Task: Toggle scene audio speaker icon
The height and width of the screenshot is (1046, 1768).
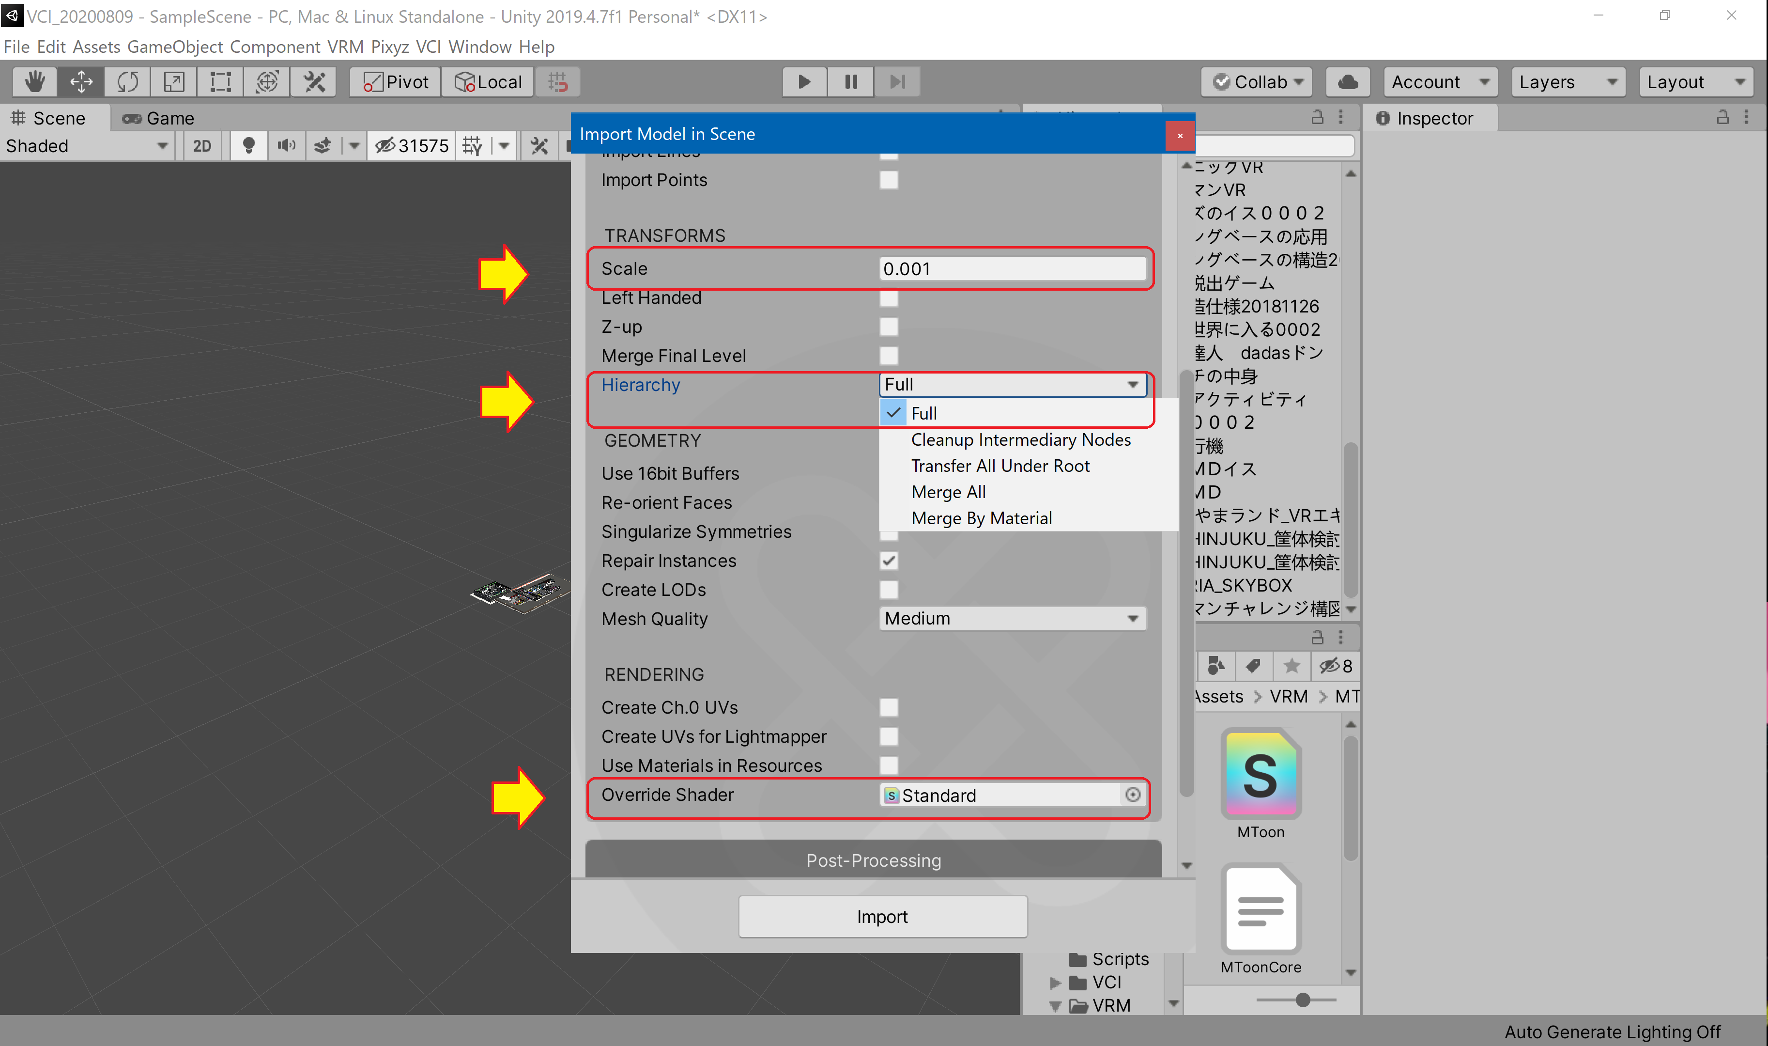Action: 286,146
